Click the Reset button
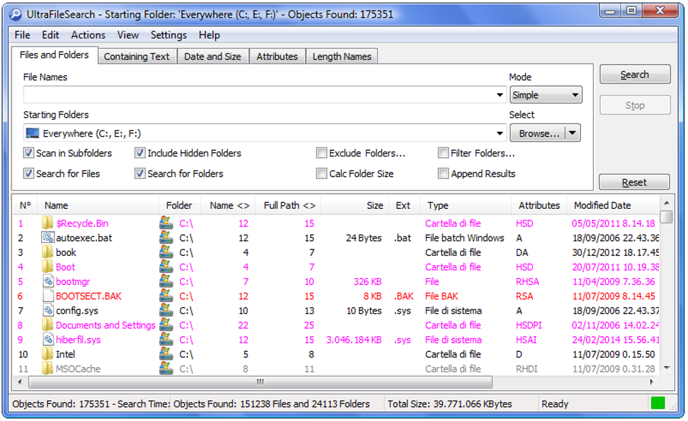688x421 pixels. point(635,183)
